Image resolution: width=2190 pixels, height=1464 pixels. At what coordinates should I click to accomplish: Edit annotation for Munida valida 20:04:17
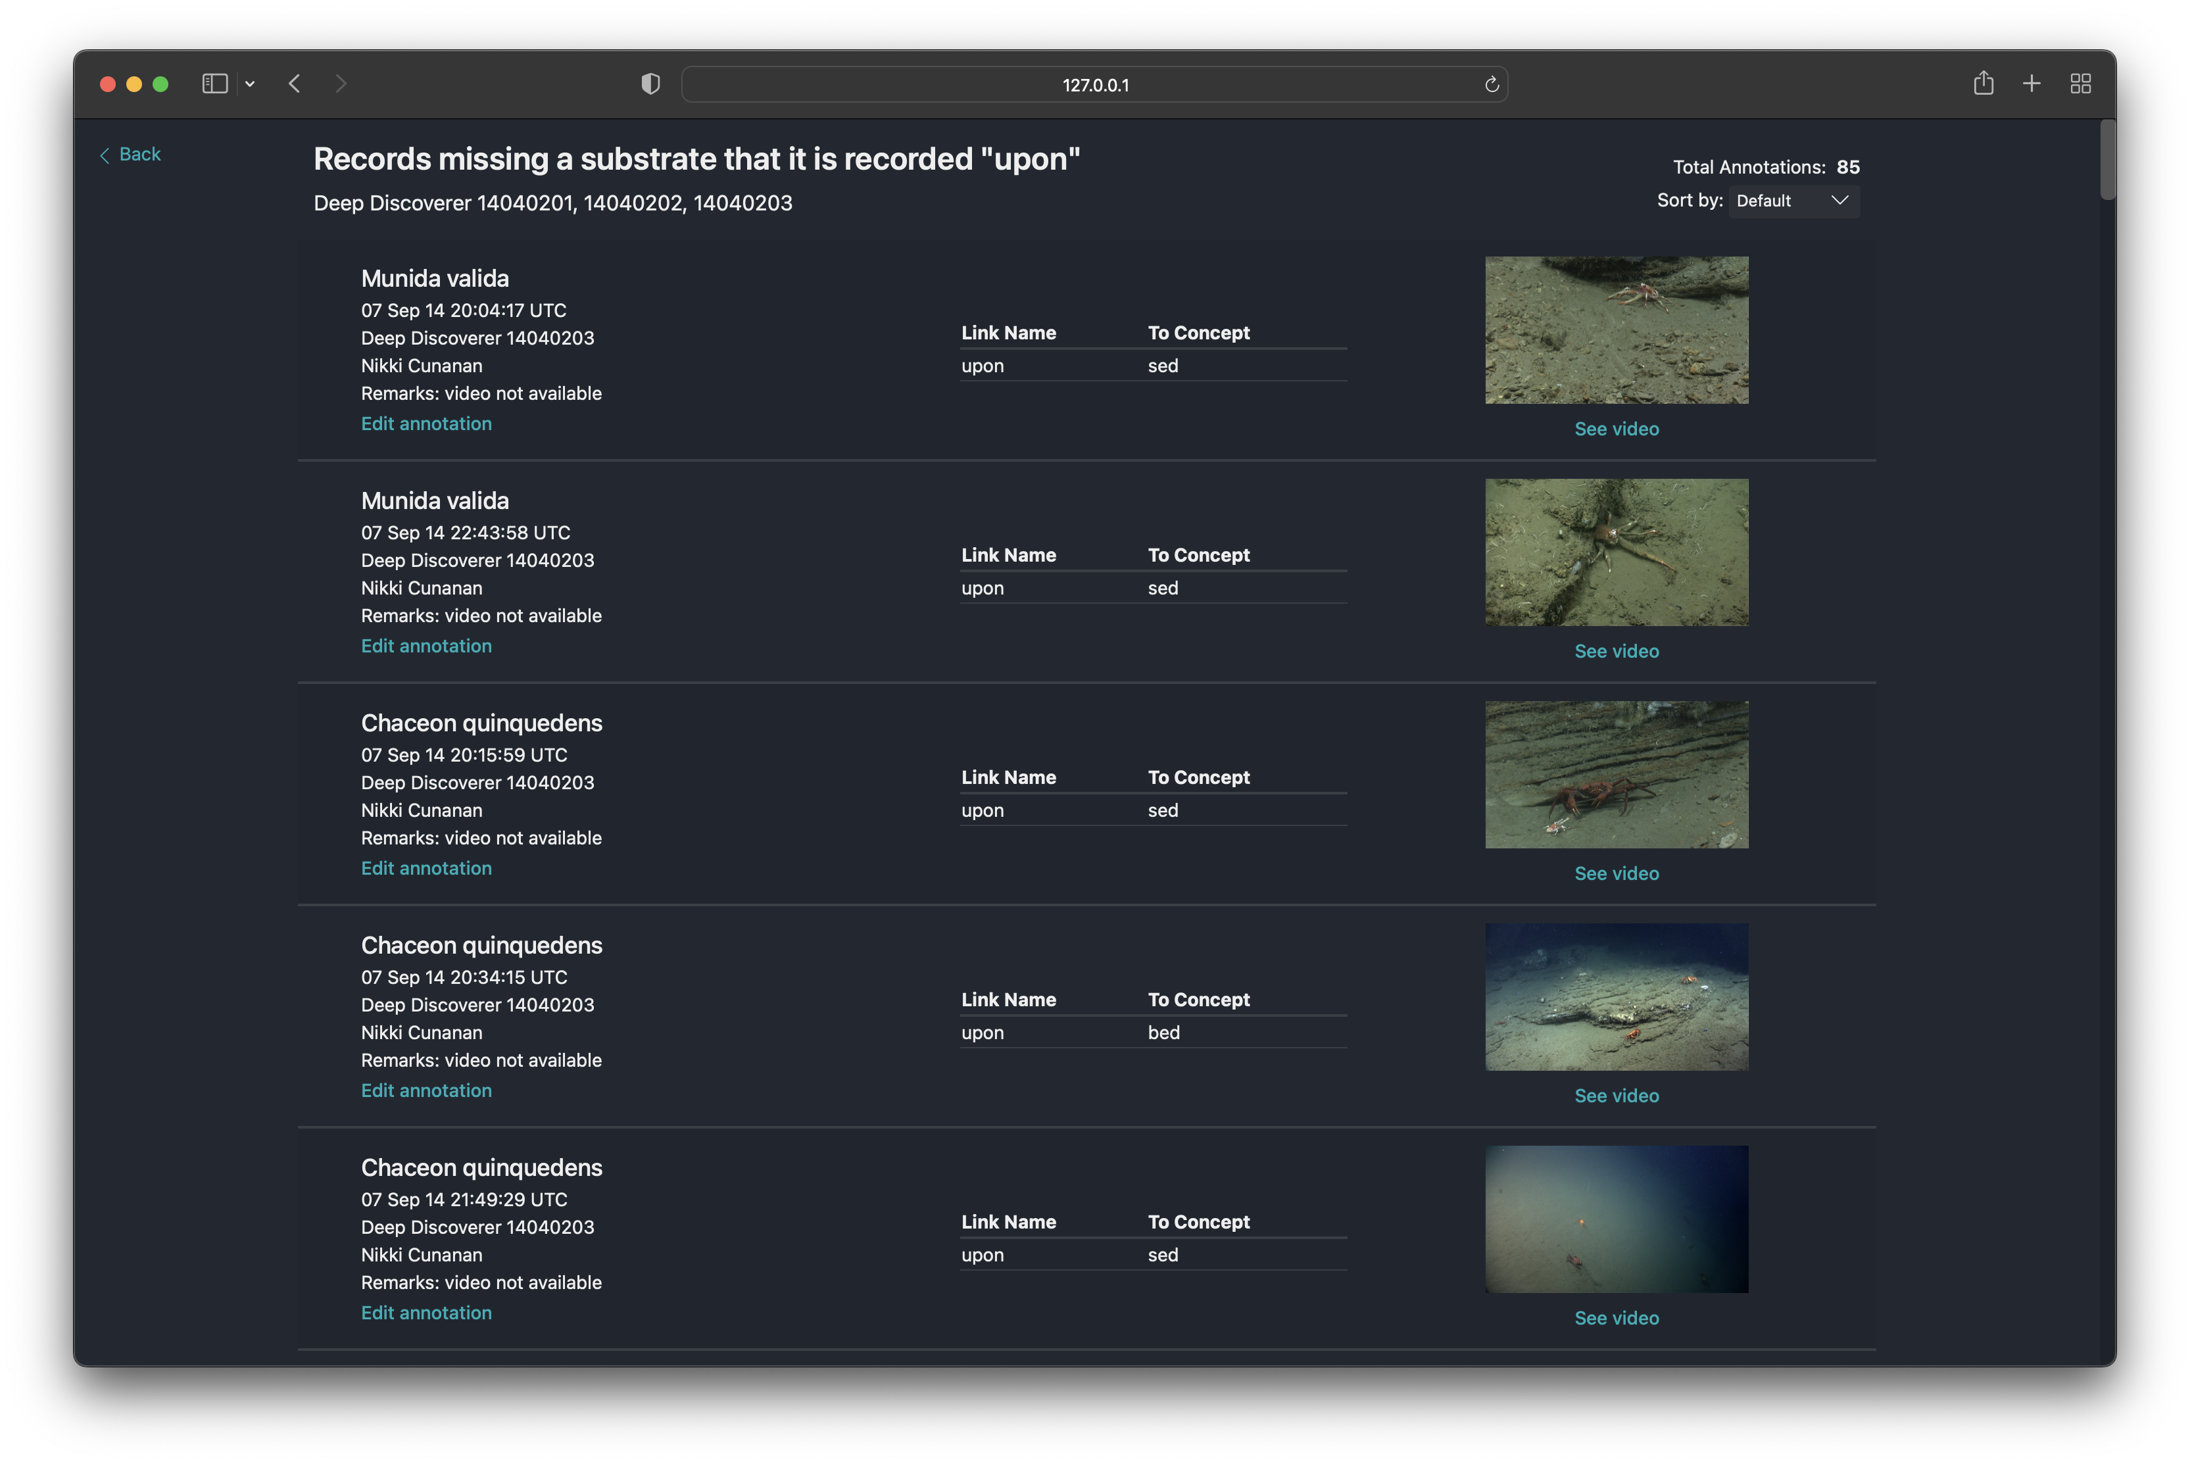click(x=426, y=424)
